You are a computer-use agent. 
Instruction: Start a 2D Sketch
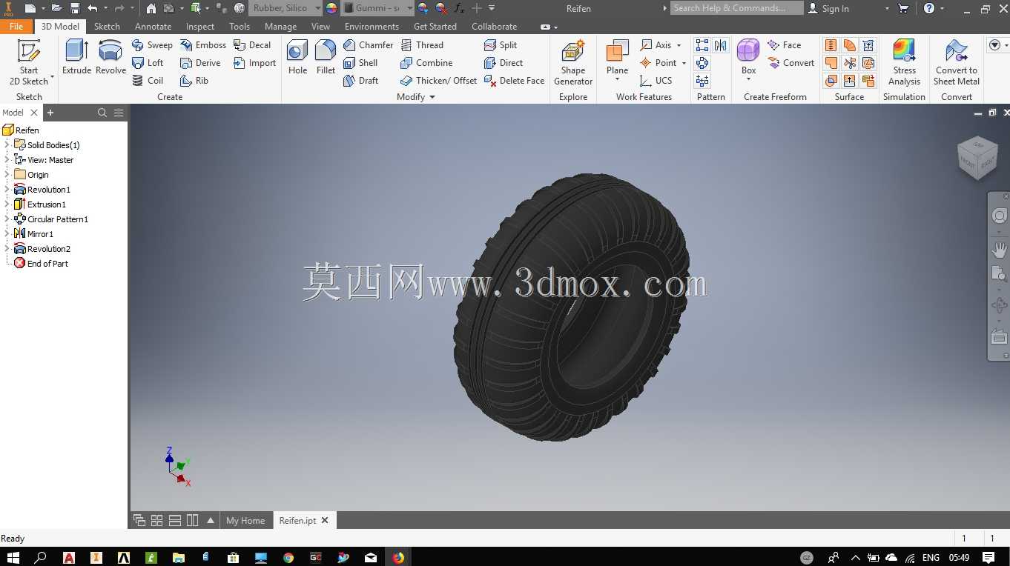tap(29, 63)
